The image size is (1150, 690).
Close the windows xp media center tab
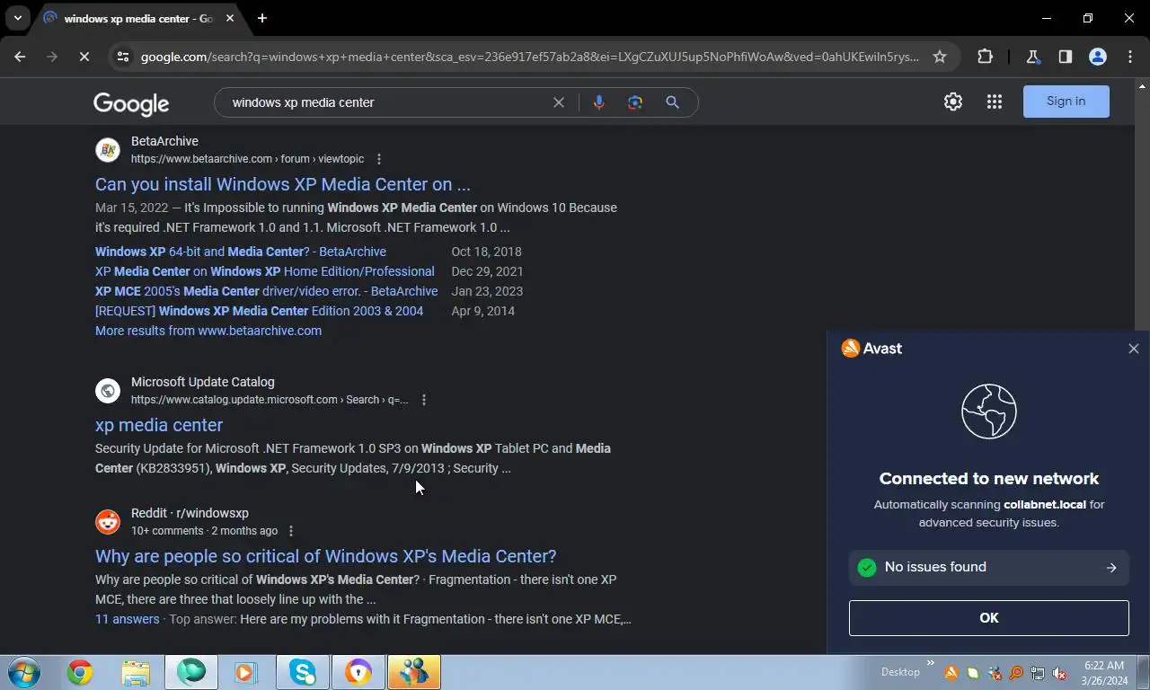click(x=230, y=18)
